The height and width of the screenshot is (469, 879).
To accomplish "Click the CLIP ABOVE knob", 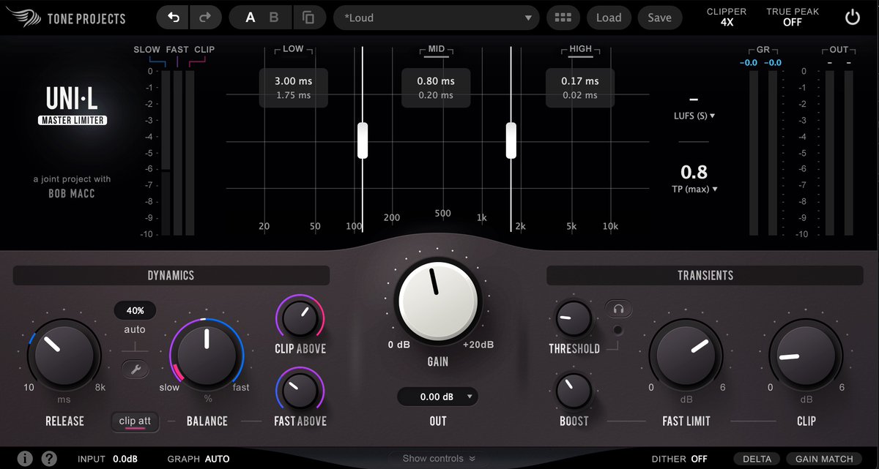I will click(x=300, y=318).
